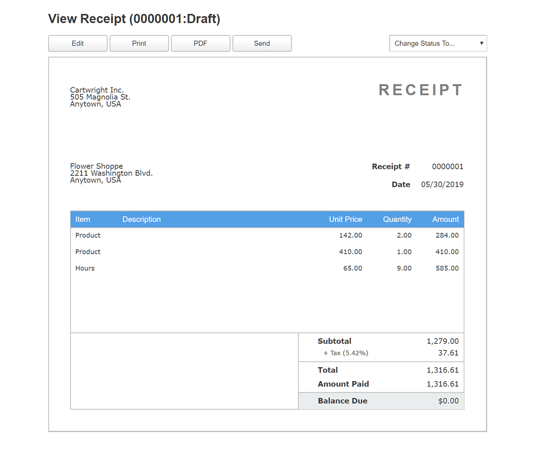The width and height of the screenshot is (535, 450).
Task: Click amount 585.00
Action: tap(447, 268)
